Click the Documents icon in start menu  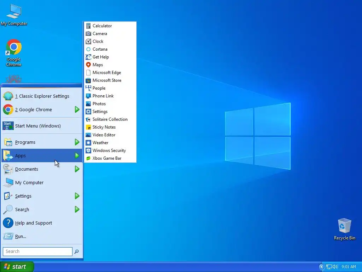tap(8, 169)
